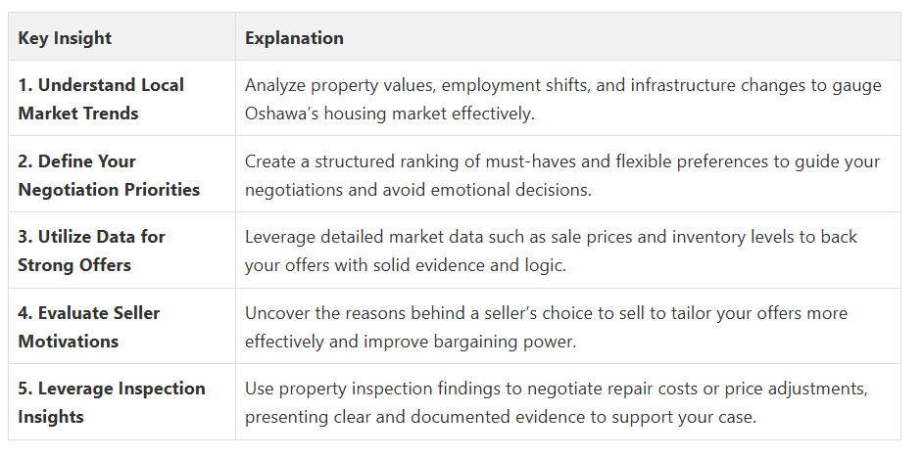Select the "Leverage Inspection Insights" cell
The width and height of the screenshot is (924, 458).
111,402
